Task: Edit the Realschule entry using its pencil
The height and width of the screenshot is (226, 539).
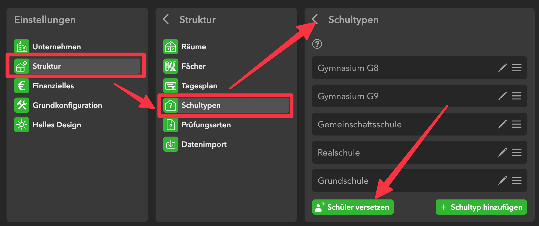Action: 502,152
